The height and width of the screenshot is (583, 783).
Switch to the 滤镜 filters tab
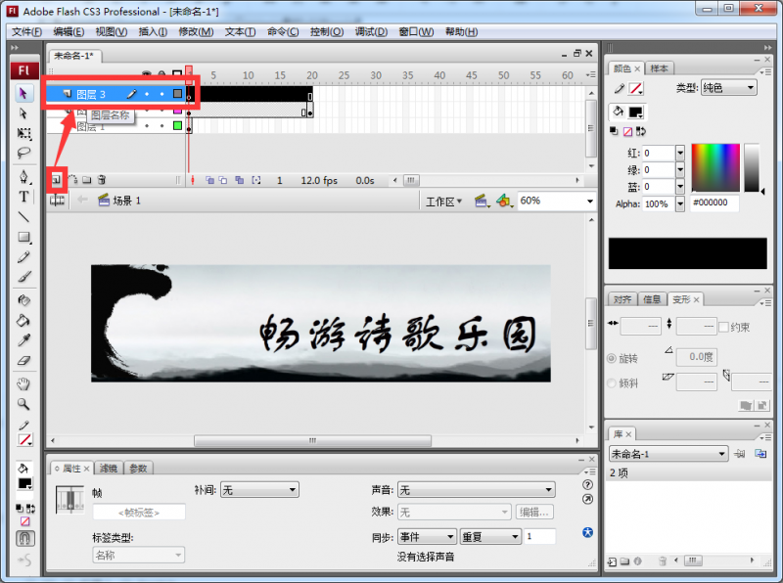[109, 469]
